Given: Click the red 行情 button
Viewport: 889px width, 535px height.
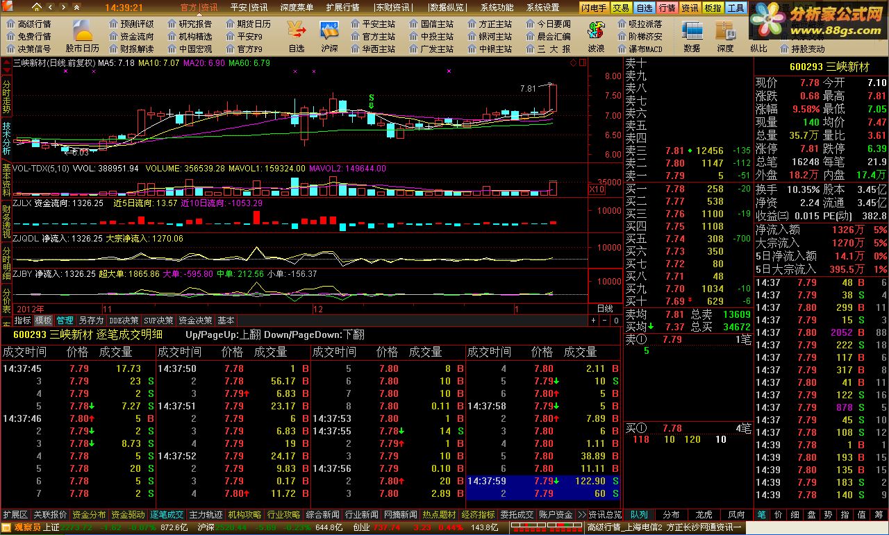Looking at the screenshot, I should pyautogui.click(x=667, y=8).
